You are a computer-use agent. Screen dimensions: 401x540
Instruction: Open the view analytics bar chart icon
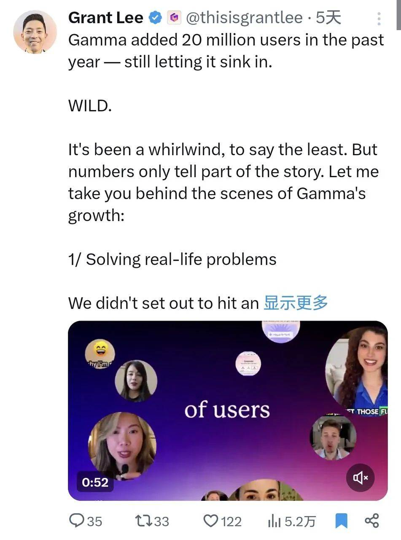coord(274,521)
